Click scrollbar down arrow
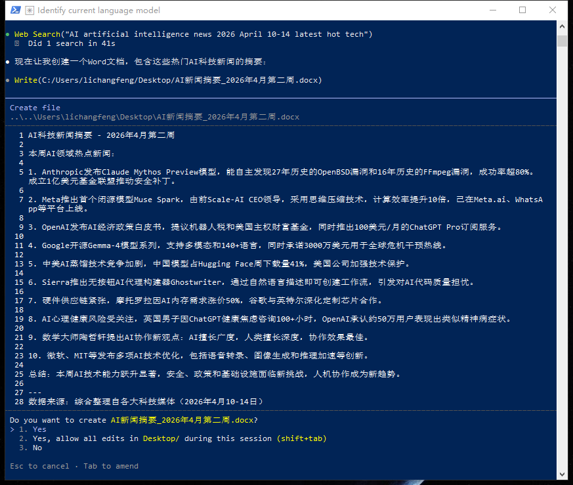The height and width of the screenshot is (485, 573). point(562,474)
